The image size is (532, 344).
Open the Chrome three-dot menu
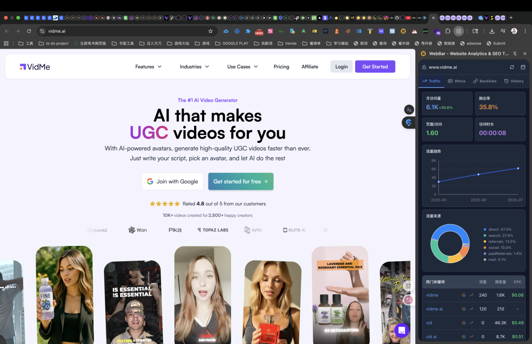525,31
